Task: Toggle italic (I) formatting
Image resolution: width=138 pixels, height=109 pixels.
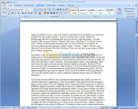Action: click(x=15, y=13)
